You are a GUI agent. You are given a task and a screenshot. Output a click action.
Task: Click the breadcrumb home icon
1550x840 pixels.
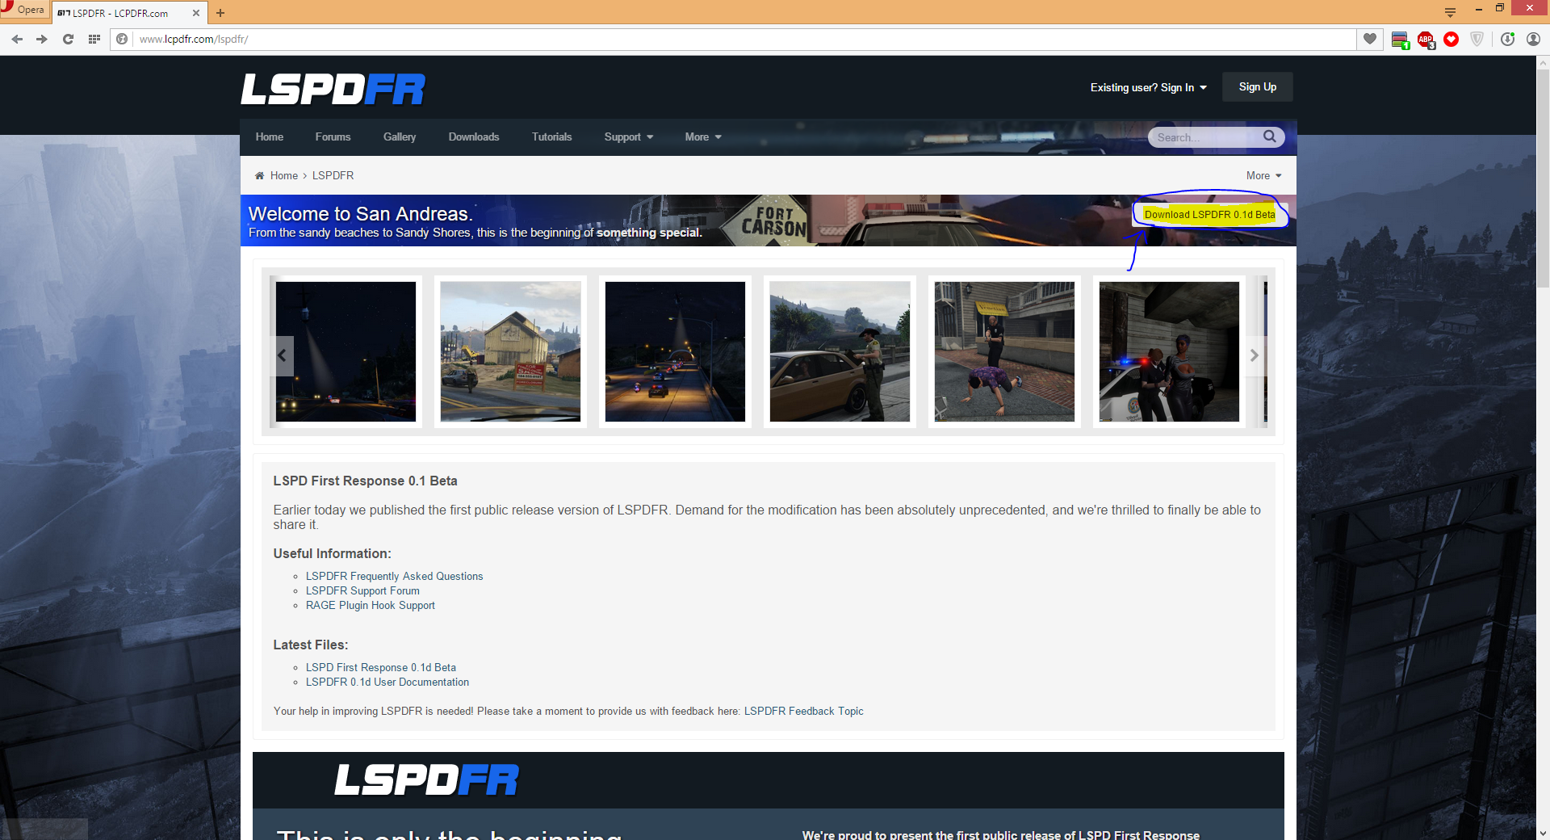pyautogui.click(x=259, y=175)
